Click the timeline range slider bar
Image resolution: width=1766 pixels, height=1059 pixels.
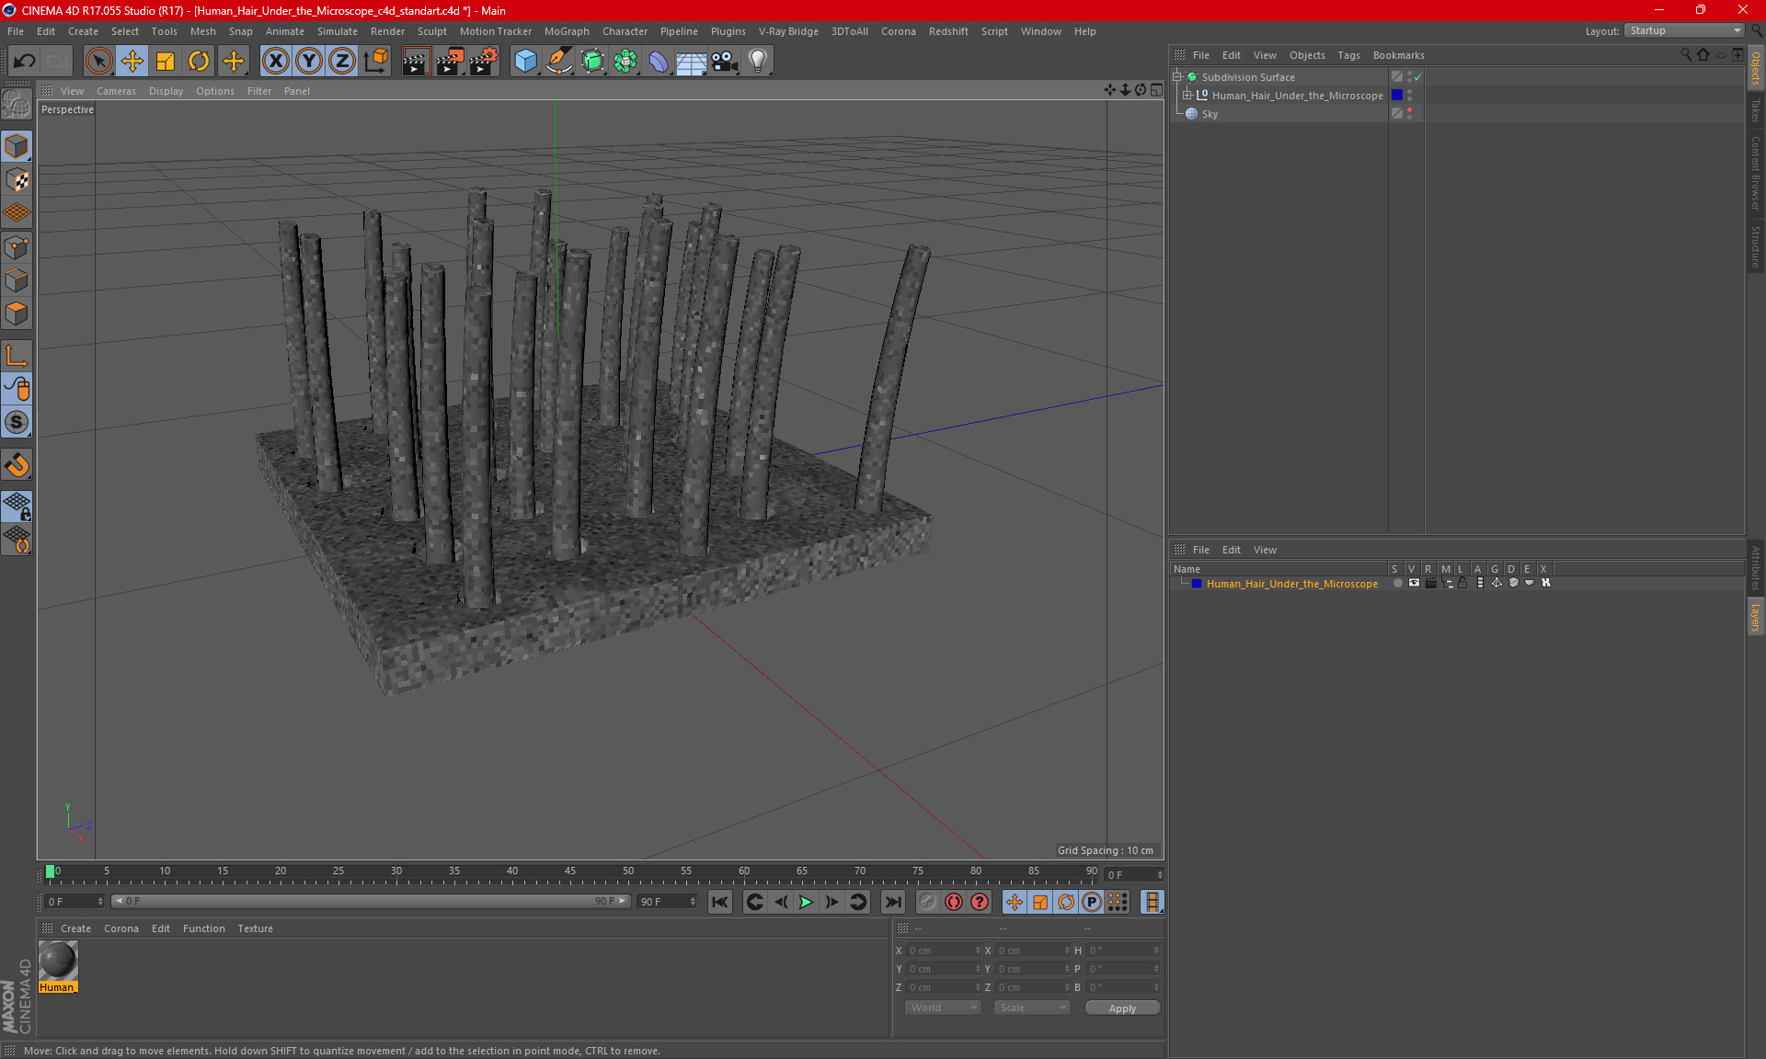372,902
